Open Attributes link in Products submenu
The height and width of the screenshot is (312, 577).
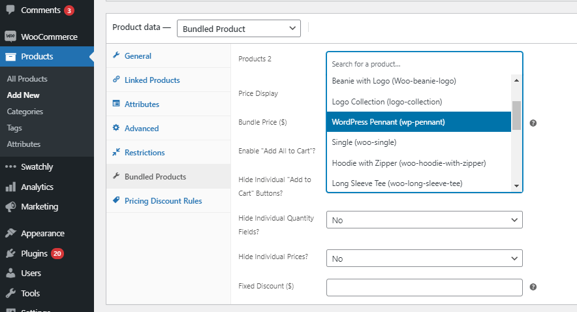(x=23, y=144)
